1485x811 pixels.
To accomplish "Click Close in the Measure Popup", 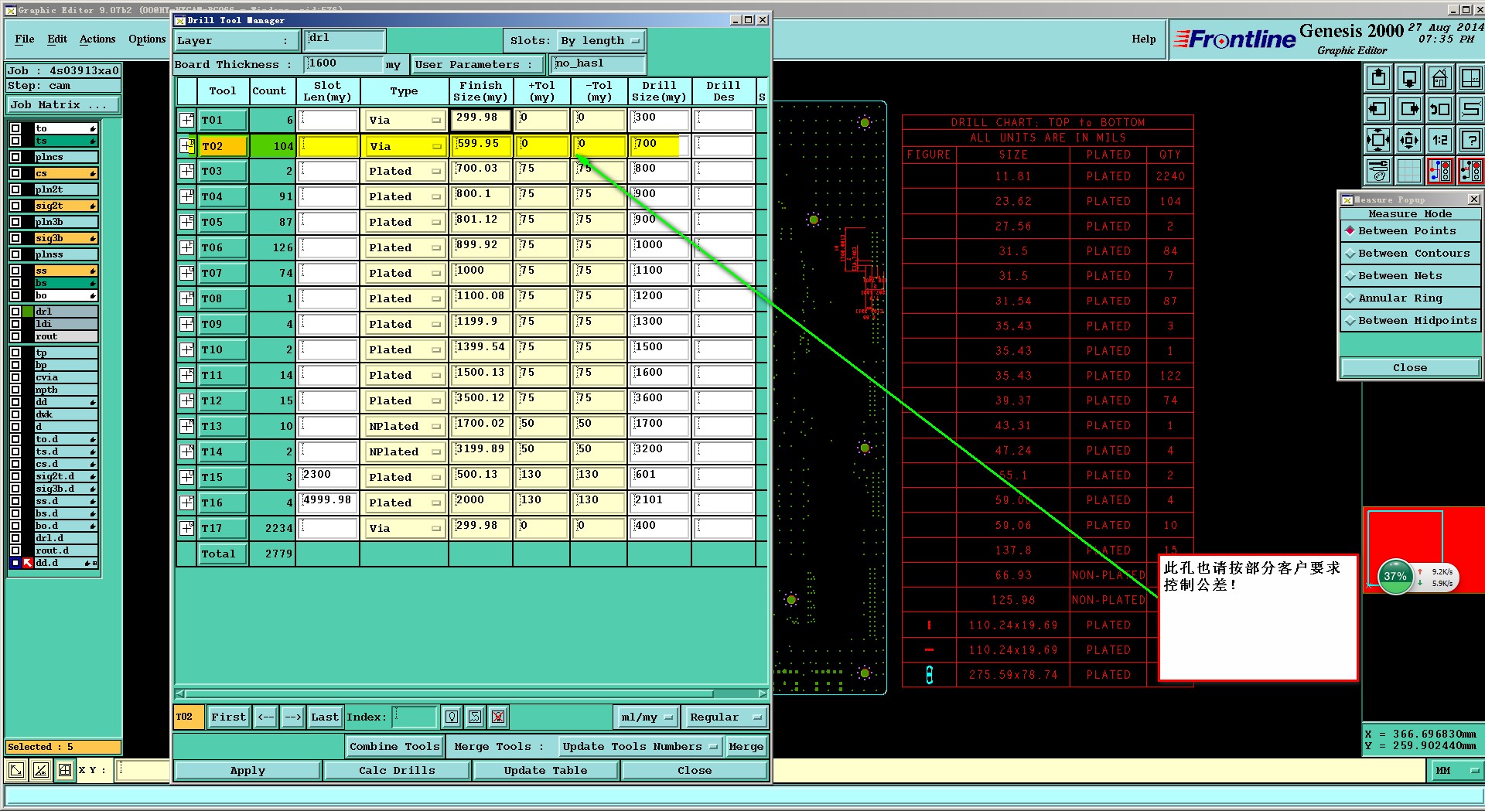I will point(1410,367).
